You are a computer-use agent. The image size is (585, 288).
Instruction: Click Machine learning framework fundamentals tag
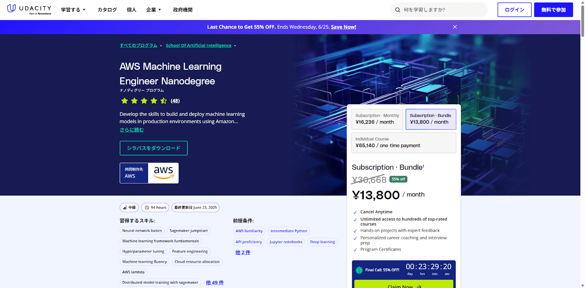161,241
